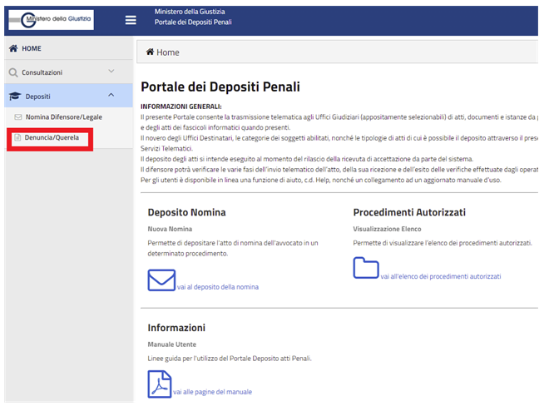This screenshot has height=416, width=549.
Task: Click the magnifier icon next to Consultazioni
Action: coord(13,73)
